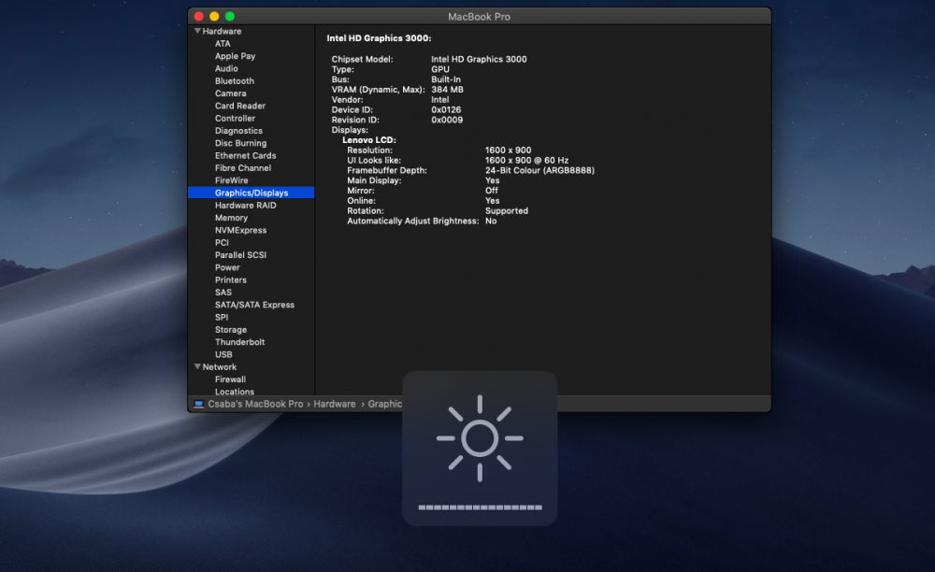Click the Chipset Model label
Image resolution: width=935 pixels, height=572 pixels.
pos(363,59)
